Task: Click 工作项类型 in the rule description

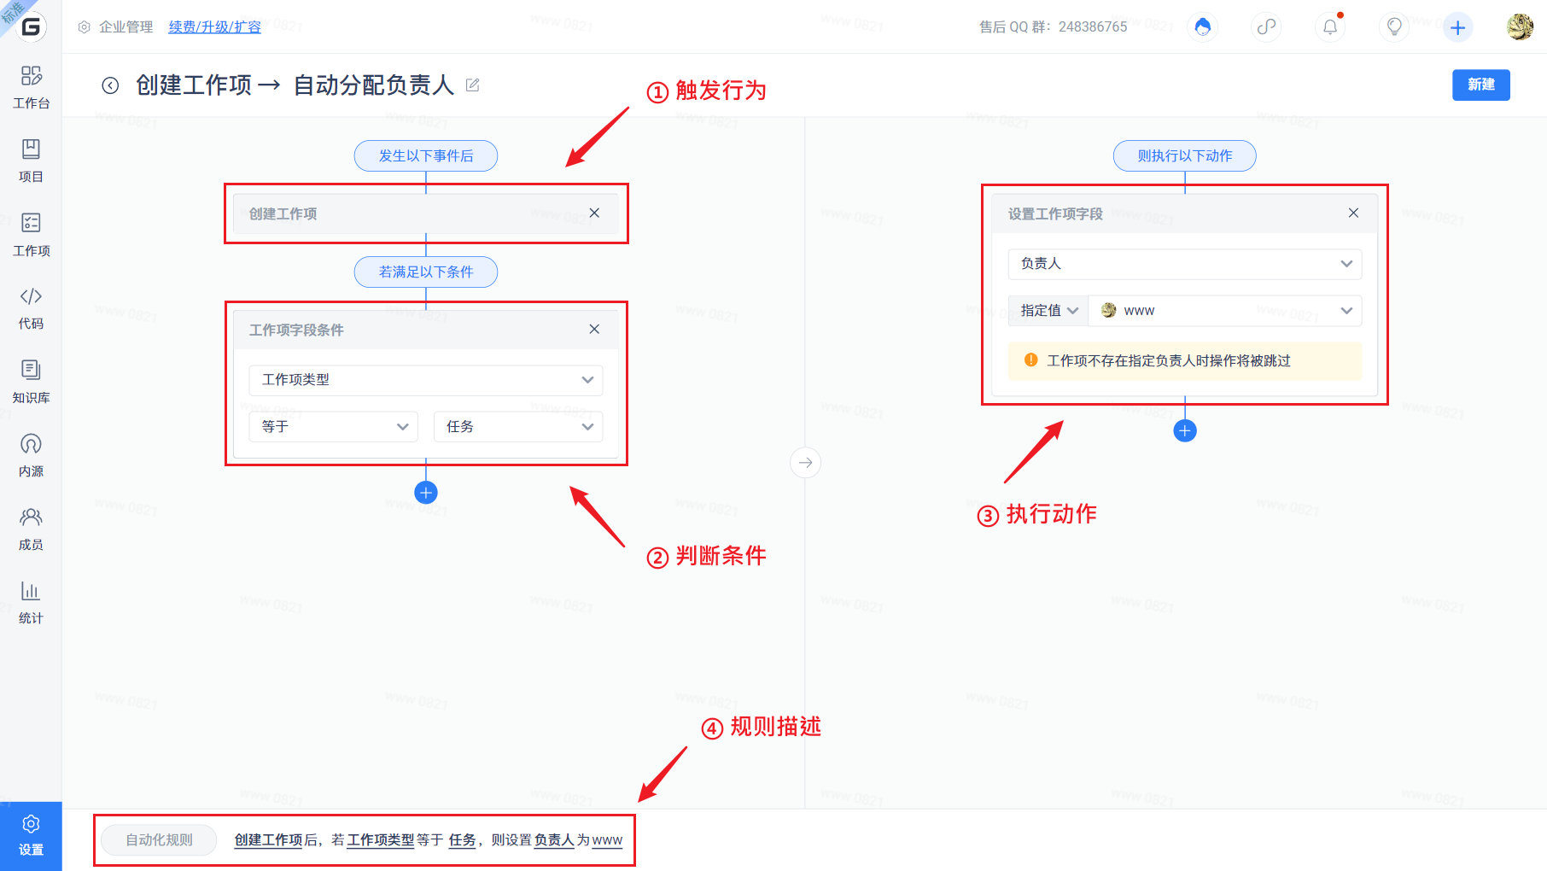Action: tap(381, 840)
